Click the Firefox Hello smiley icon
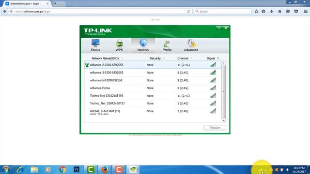Viewport: 310px width, 174px height. coord(288,12)
